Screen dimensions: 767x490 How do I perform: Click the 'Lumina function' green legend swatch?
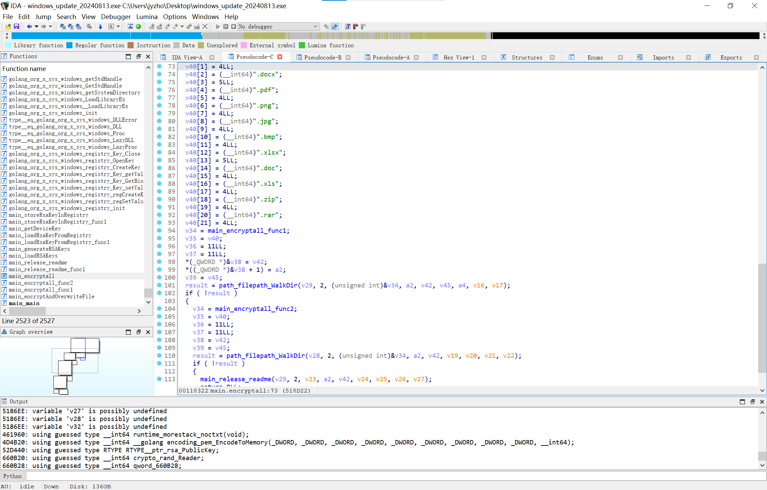302,45
